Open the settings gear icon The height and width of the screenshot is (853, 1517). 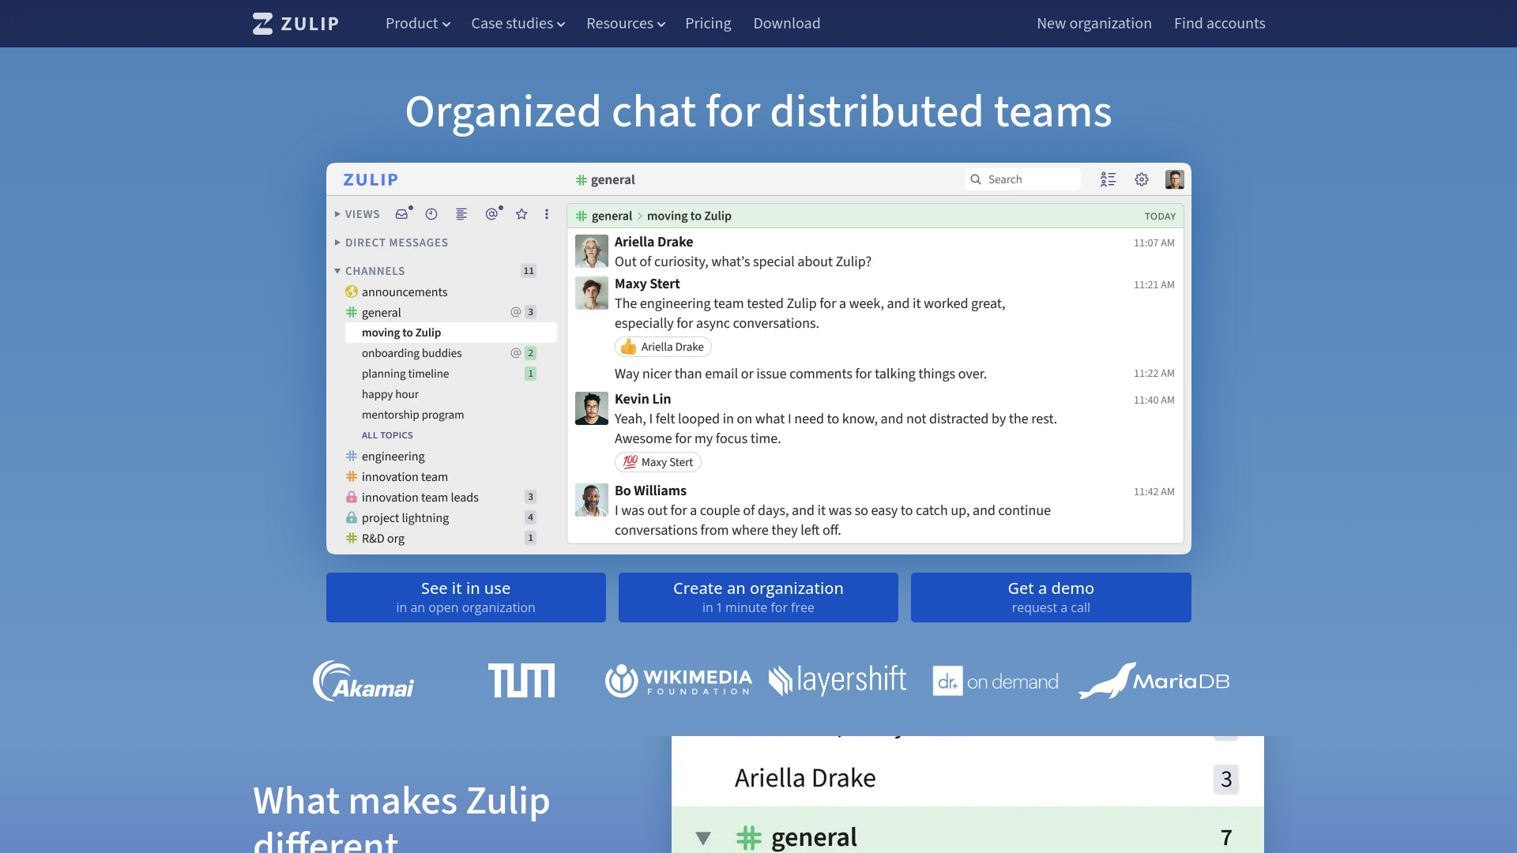tap(1142, 180)
